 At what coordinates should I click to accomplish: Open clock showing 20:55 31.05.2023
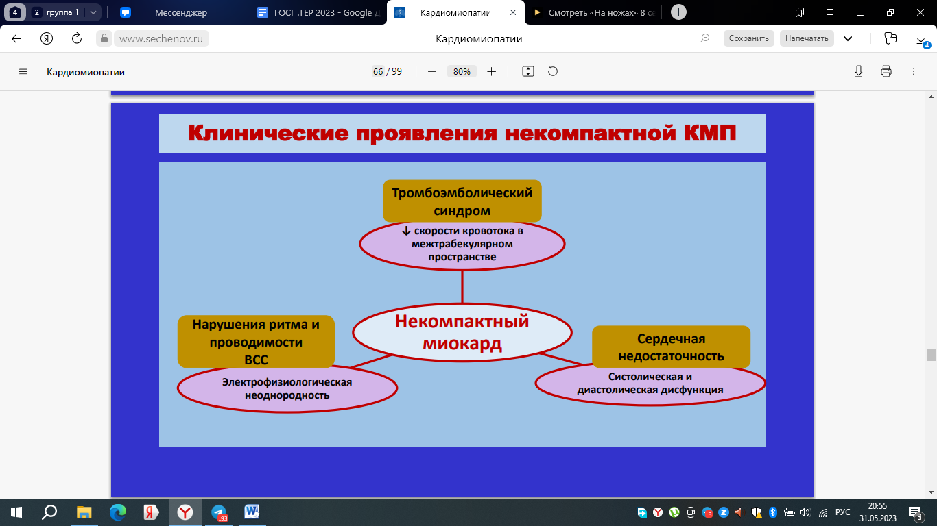(877, 512)
